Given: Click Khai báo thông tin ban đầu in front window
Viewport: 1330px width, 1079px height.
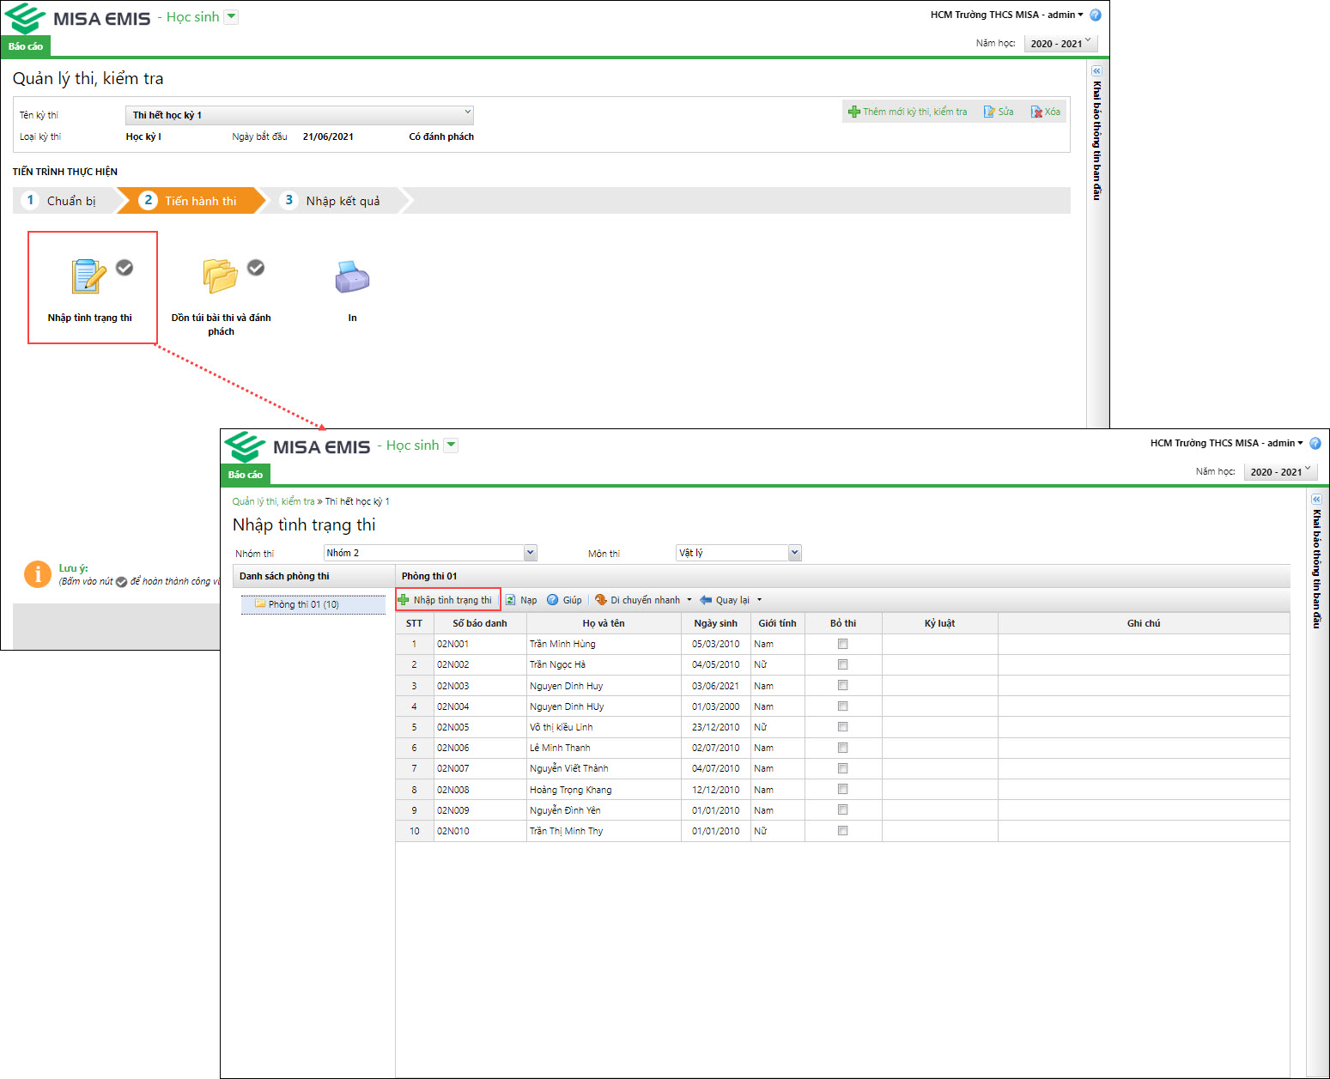Looking at the screenshot, I should tap(1316, 569).
